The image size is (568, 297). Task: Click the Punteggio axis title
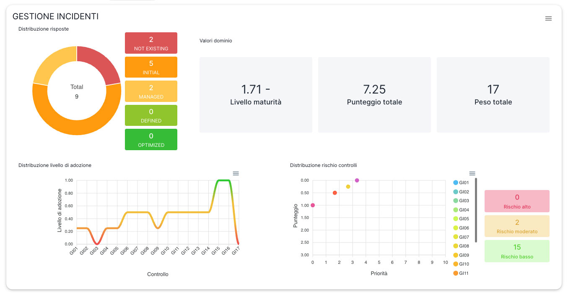tap(296, 216)
